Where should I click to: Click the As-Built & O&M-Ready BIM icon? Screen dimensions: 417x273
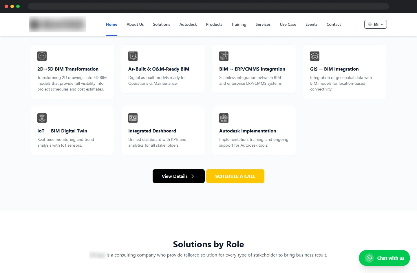click(133, 56)
